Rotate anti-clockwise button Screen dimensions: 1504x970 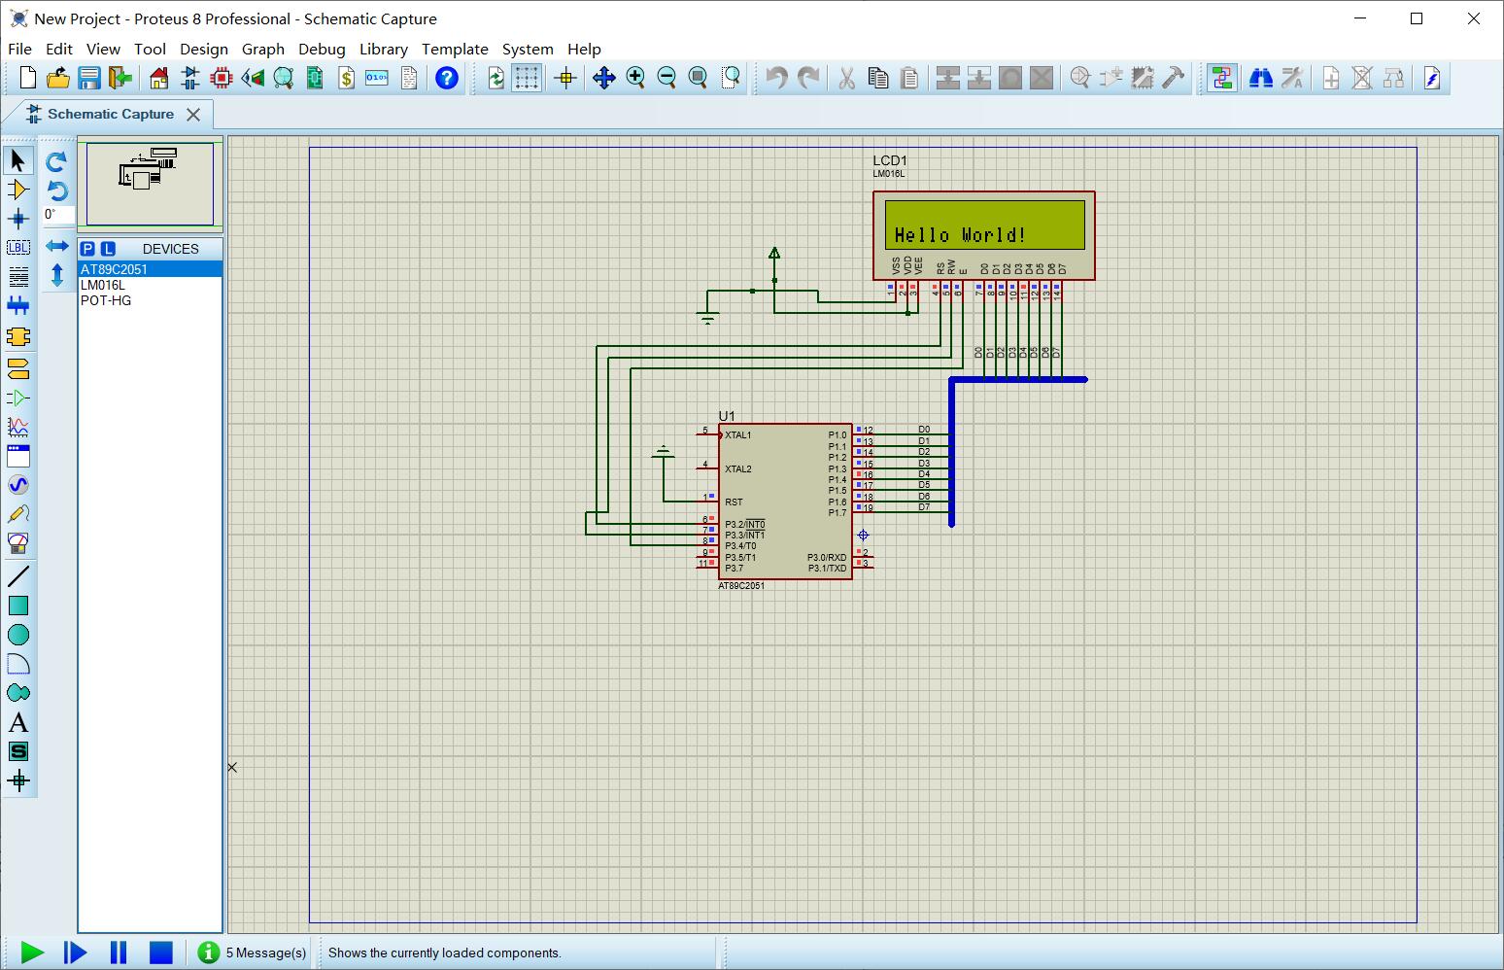click(56, 191)
